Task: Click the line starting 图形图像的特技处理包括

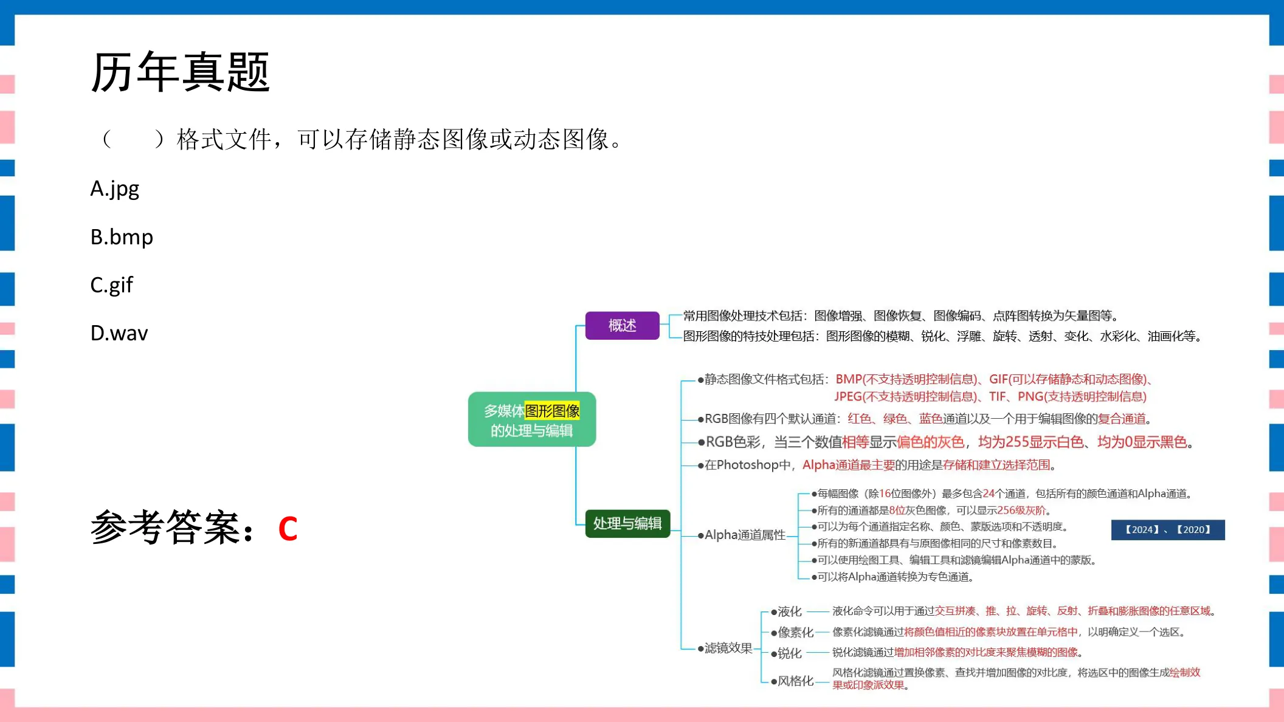Action: [943, 336]
